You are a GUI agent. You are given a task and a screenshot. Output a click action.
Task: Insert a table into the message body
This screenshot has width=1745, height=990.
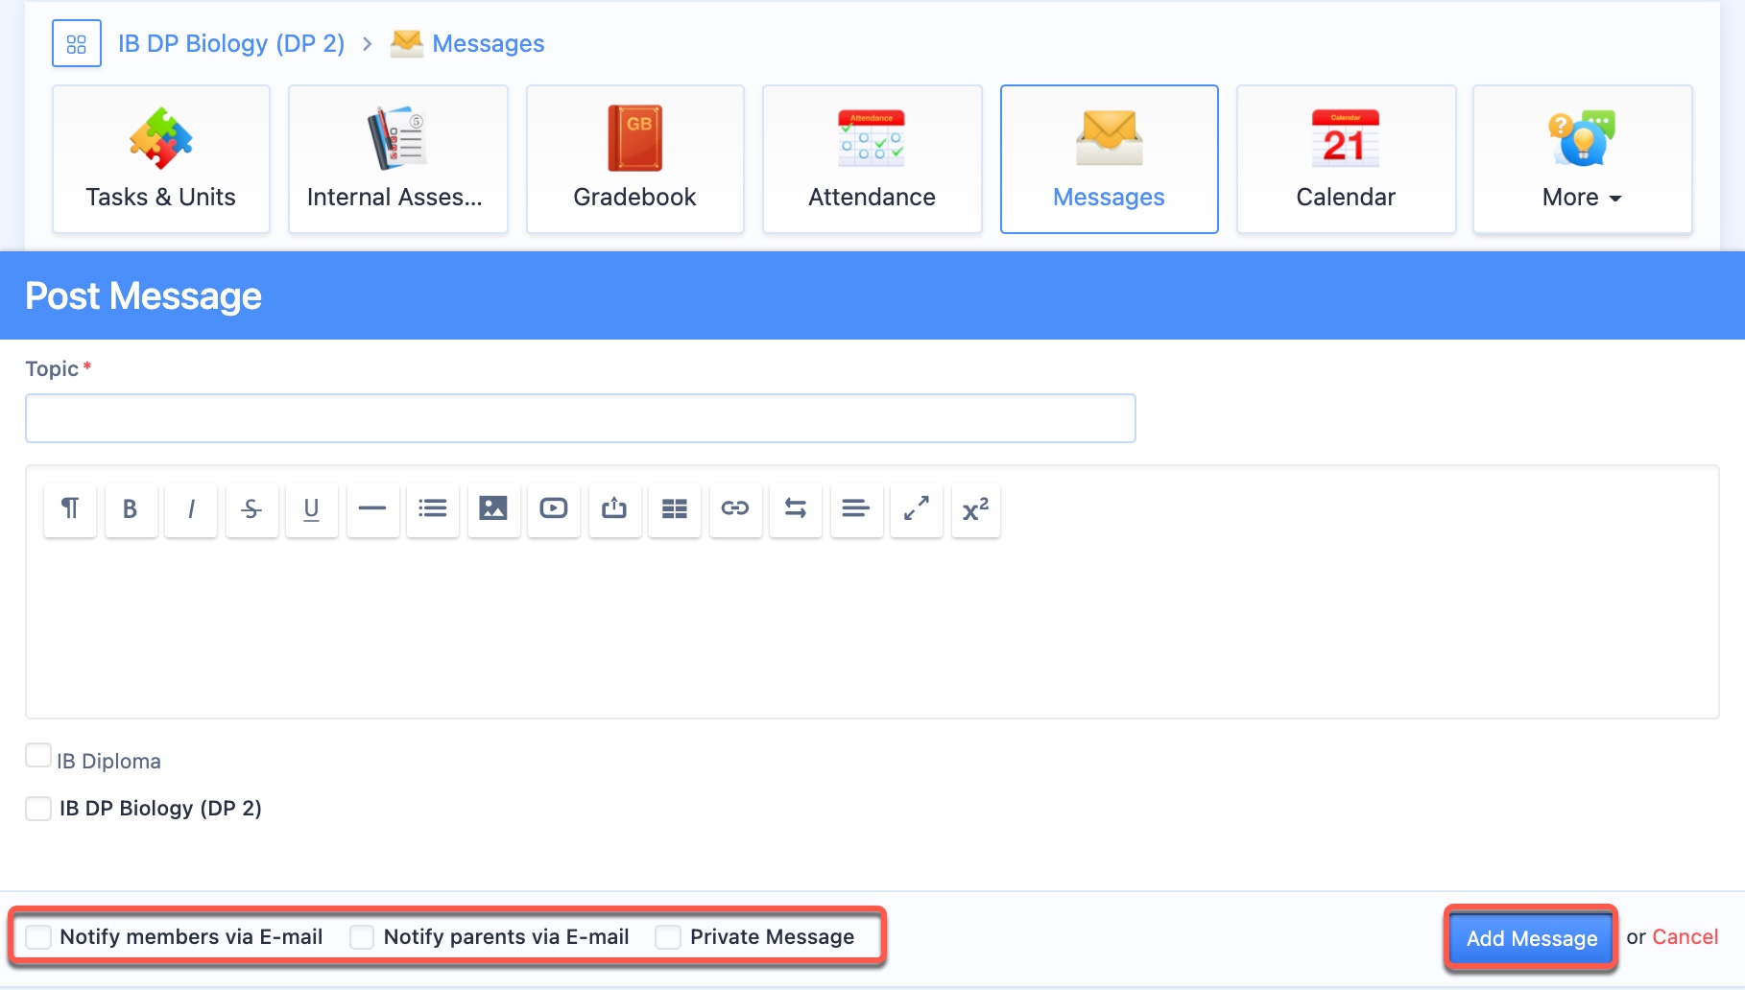675,510
